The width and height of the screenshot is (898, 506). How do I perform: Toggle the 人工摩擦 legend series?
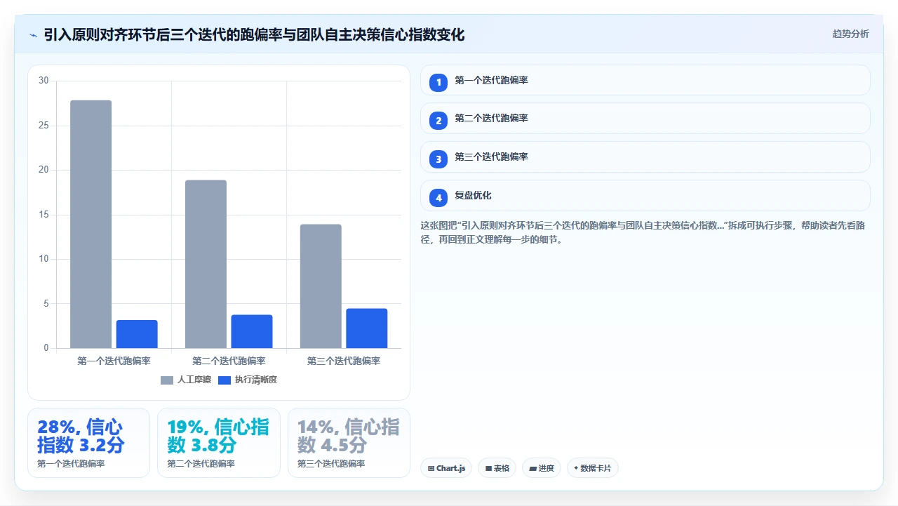(186, 380)
